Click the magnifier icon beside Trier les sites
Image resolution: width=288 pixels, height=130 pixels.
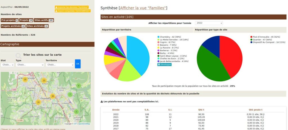point(19,55)
